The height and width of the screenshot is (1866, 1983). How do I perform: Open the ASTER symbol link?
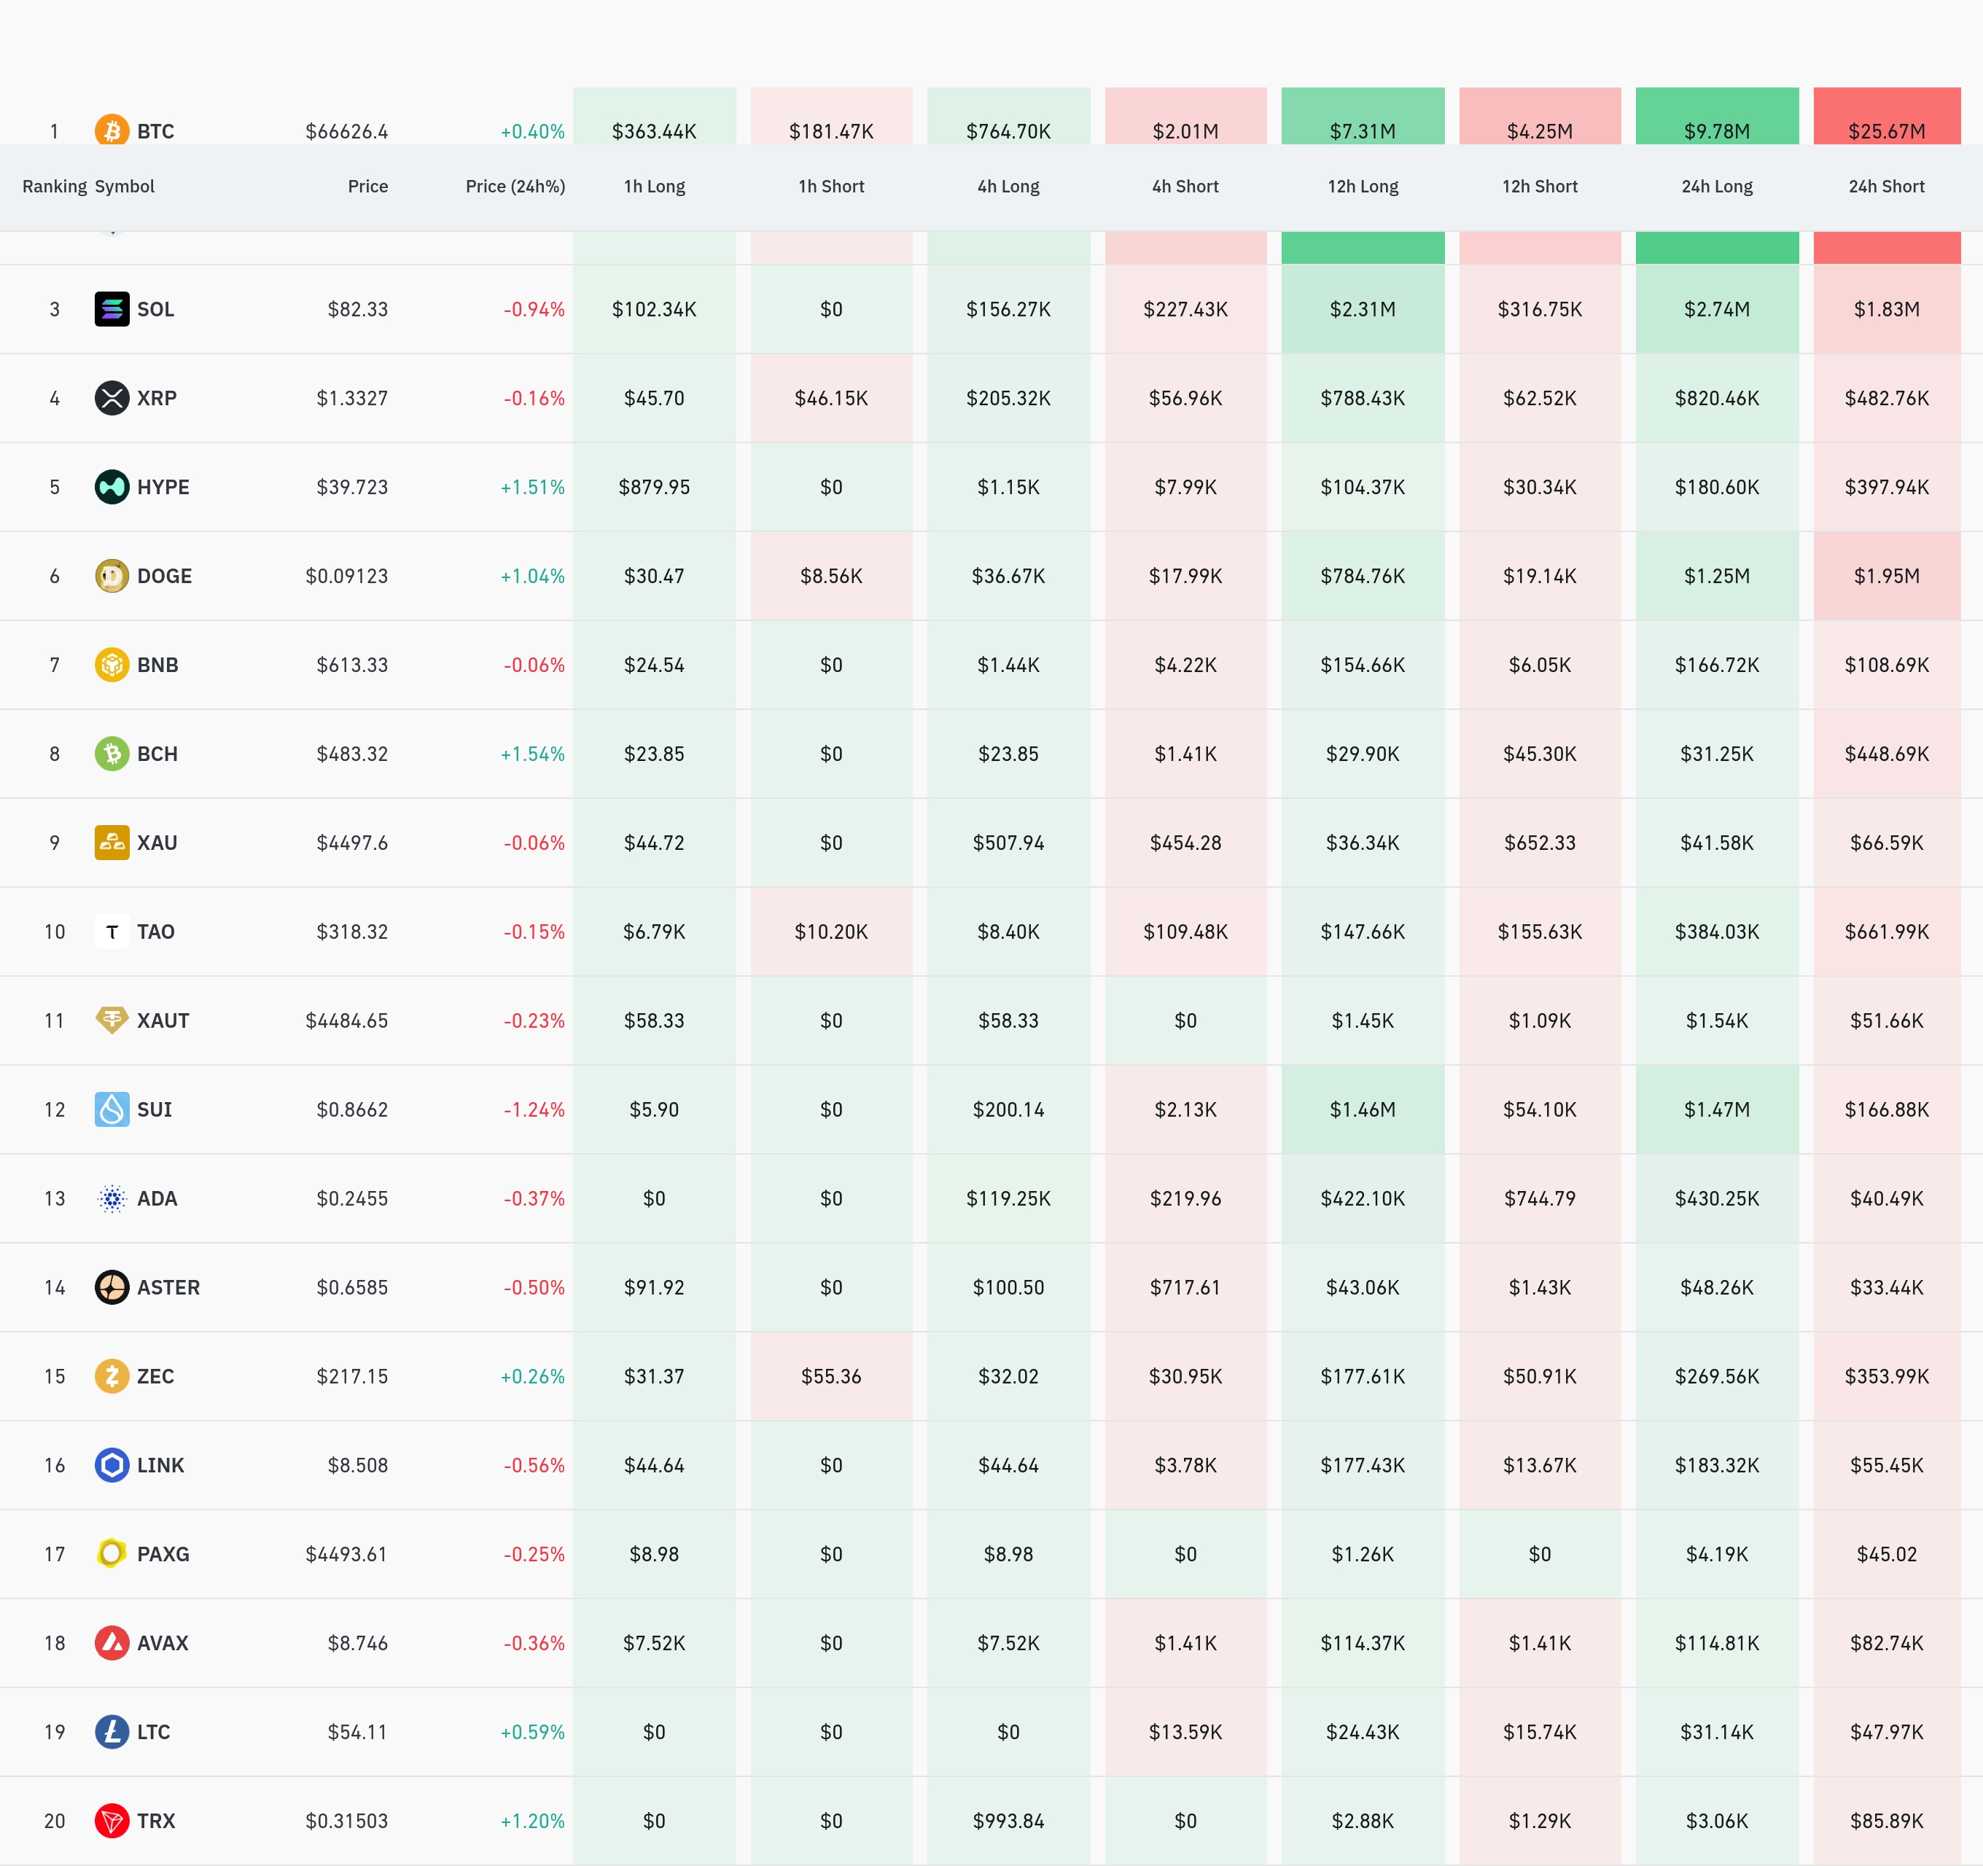pos(168,1287)
